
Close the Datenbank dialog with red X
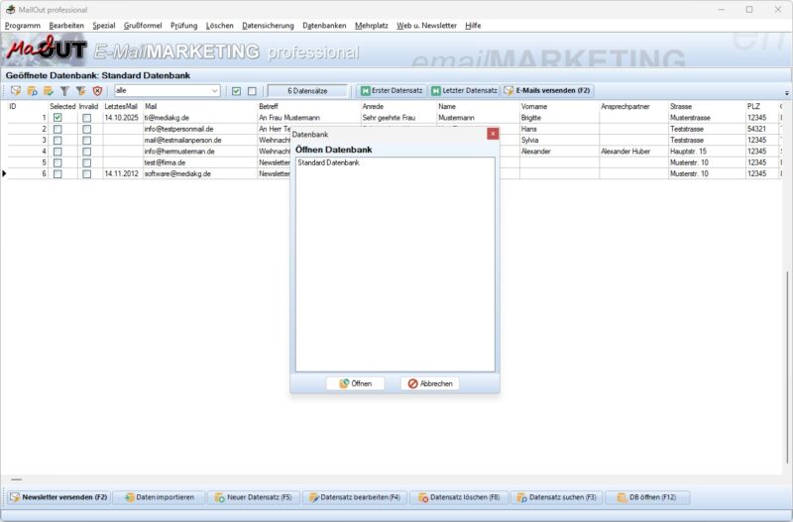(493, 133)
